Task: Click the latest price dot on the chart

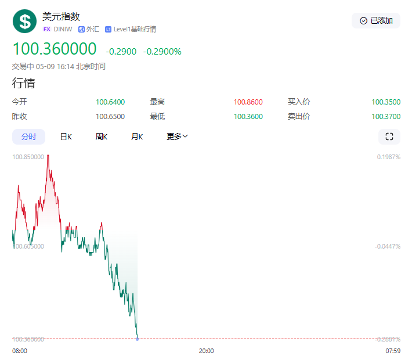Action: point(137,338)
